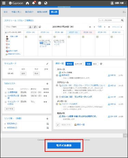
Task: Open the user account menu top right
Action: 118,3
